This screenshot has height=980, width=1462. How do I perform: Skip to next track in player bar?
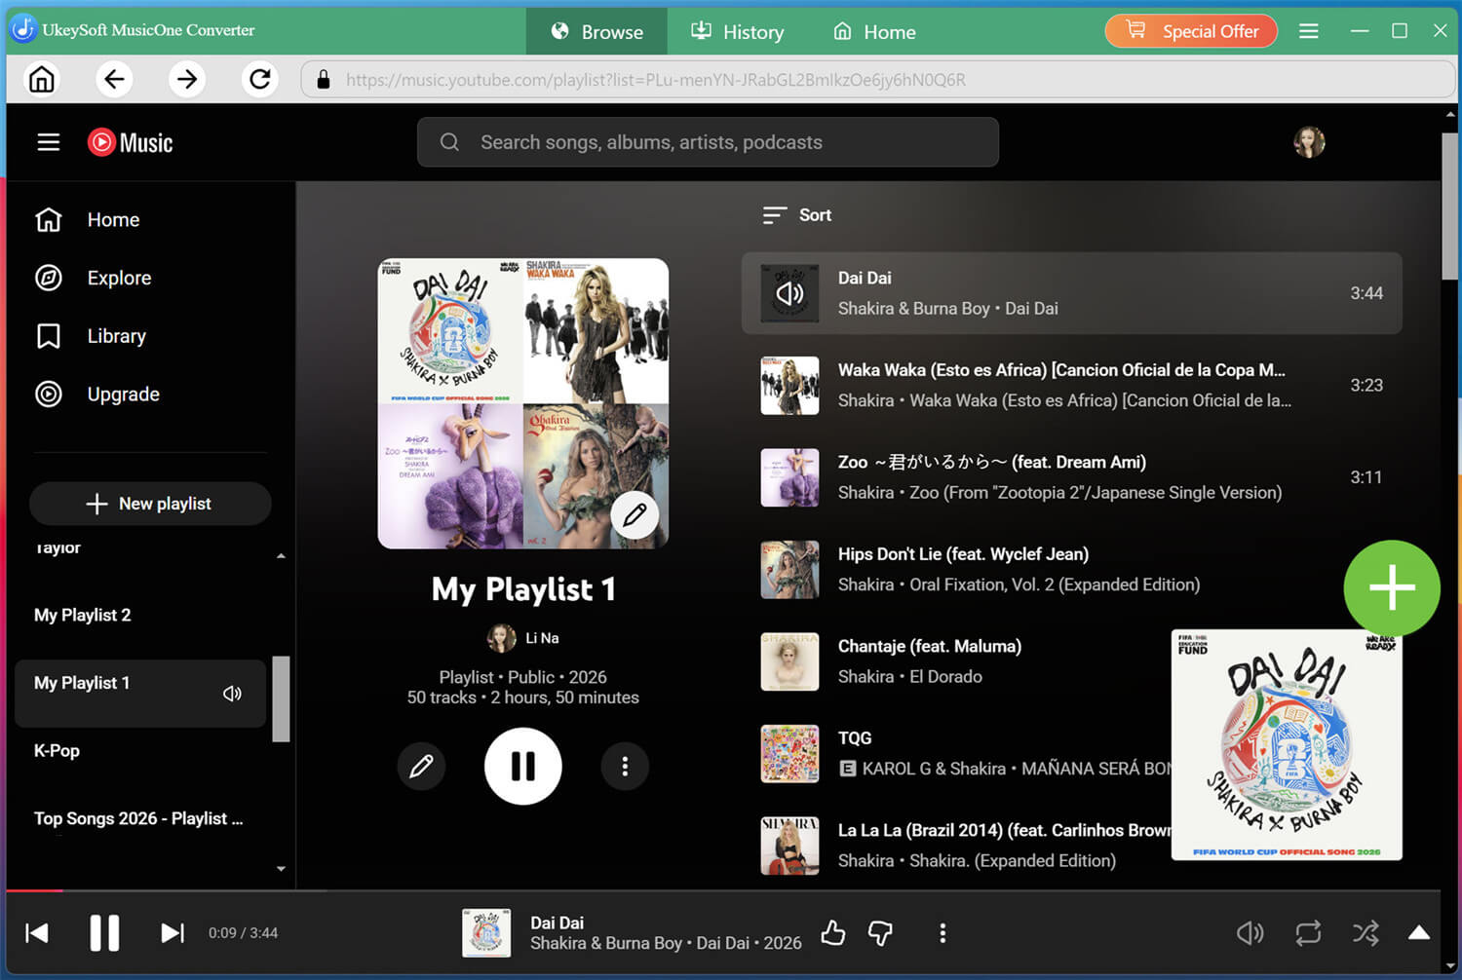[x=173, y=933]
